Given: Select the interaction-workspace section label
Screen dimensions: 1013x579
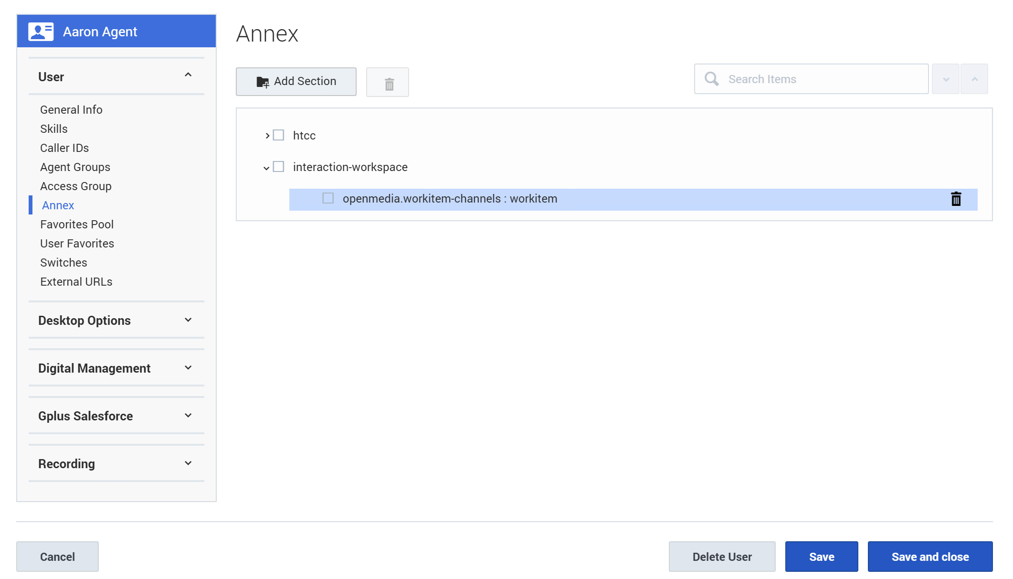Looking at the screenshot, I should click(350, 167).
